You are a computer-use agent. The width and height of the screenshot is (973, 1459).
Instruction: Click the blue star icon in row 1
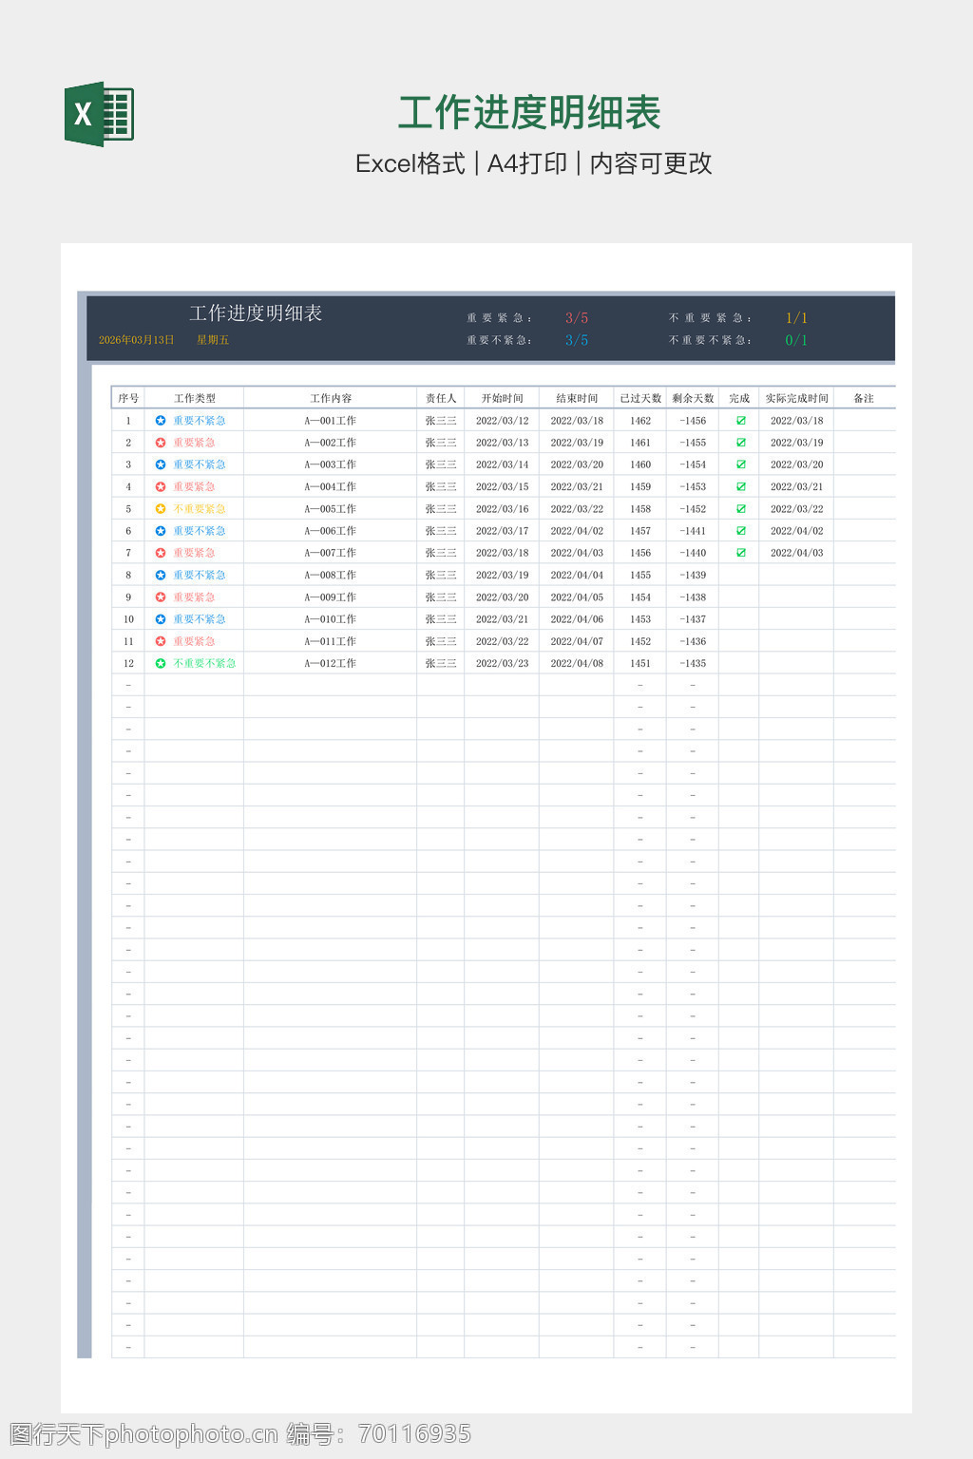coord(161,420)
